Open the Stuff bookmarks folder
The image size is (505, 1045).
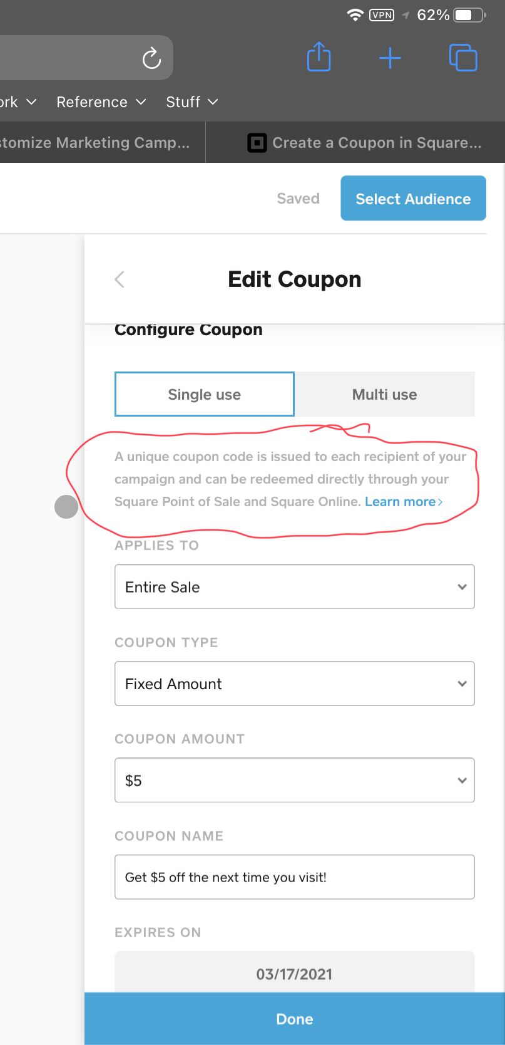pyautogui.click(x=191, y=102)
